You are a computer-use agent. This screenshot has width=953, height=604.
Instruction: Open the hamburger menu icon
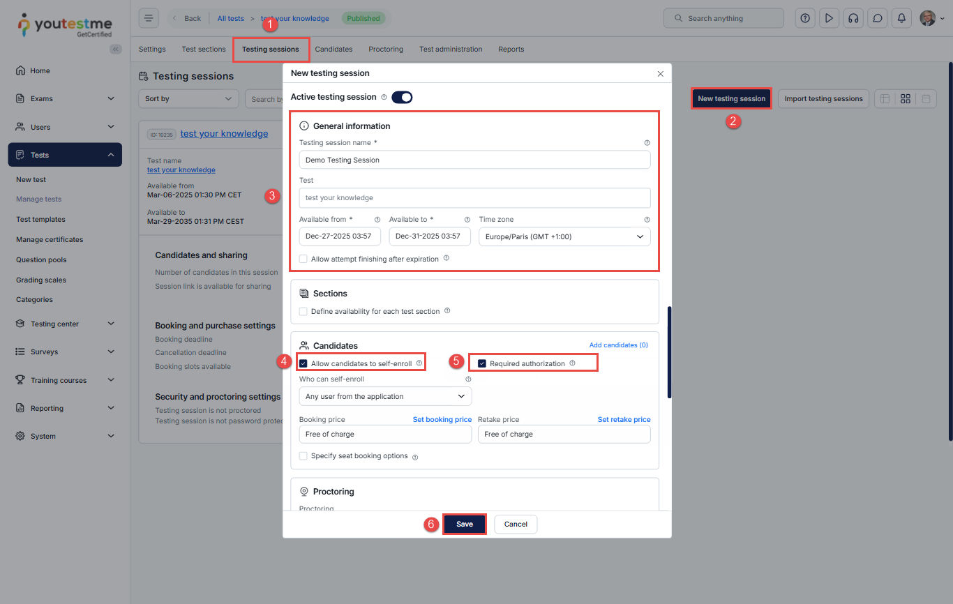pyautogui.click(x=149, y=18)
